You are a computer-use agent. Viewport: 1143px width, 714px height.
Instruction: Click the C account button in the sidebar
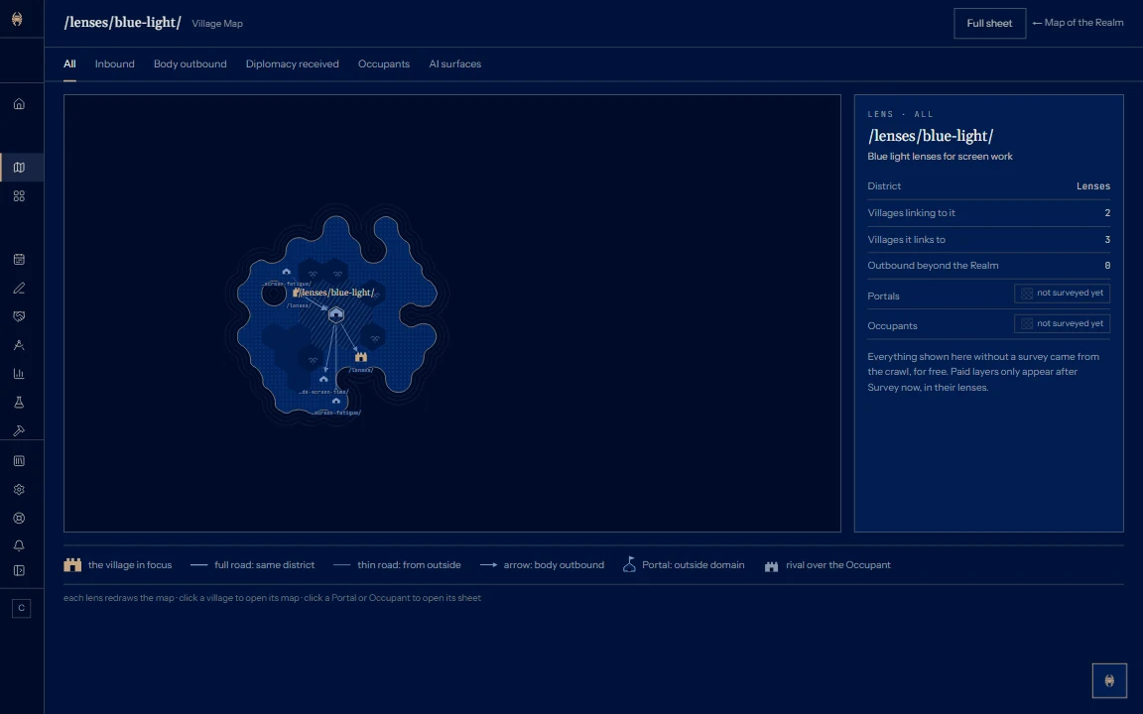[x=21, y=608]
